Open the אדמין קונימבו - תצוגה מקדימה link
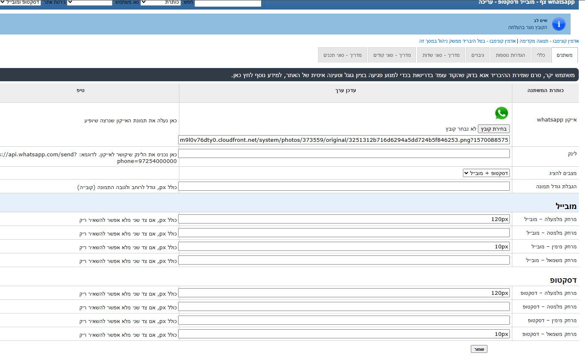585x362 pixels. [549, 41]
